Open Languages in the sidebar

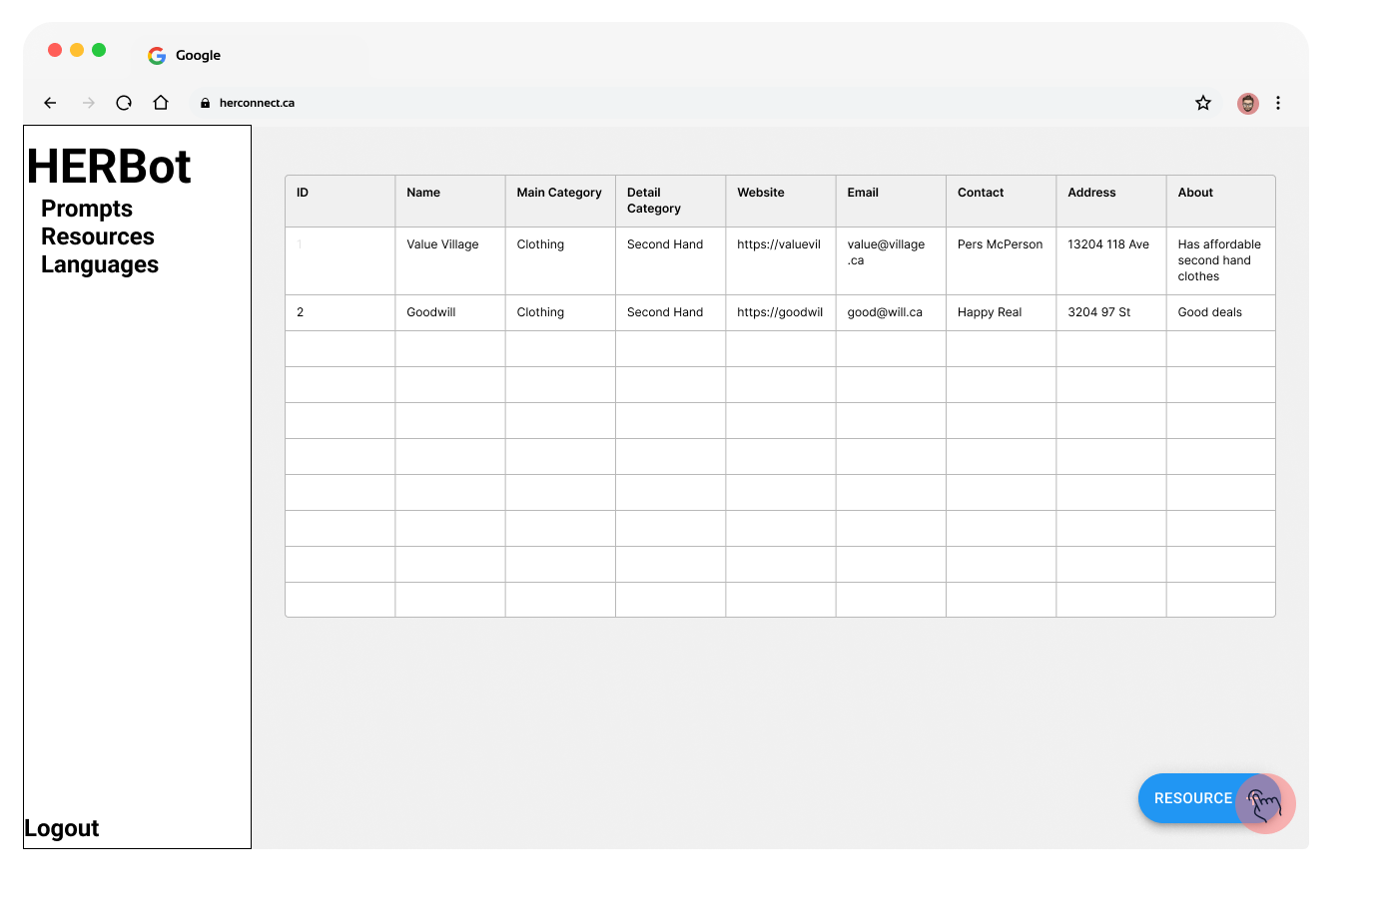tap(100, 264)
